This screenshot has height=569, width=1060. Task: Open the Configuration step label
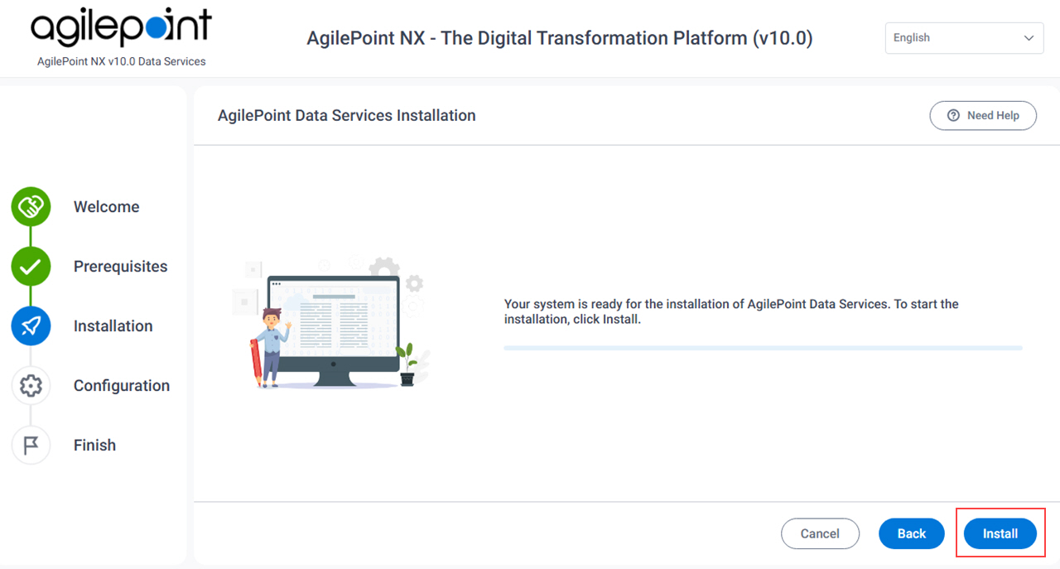click(x=122, y=386)
